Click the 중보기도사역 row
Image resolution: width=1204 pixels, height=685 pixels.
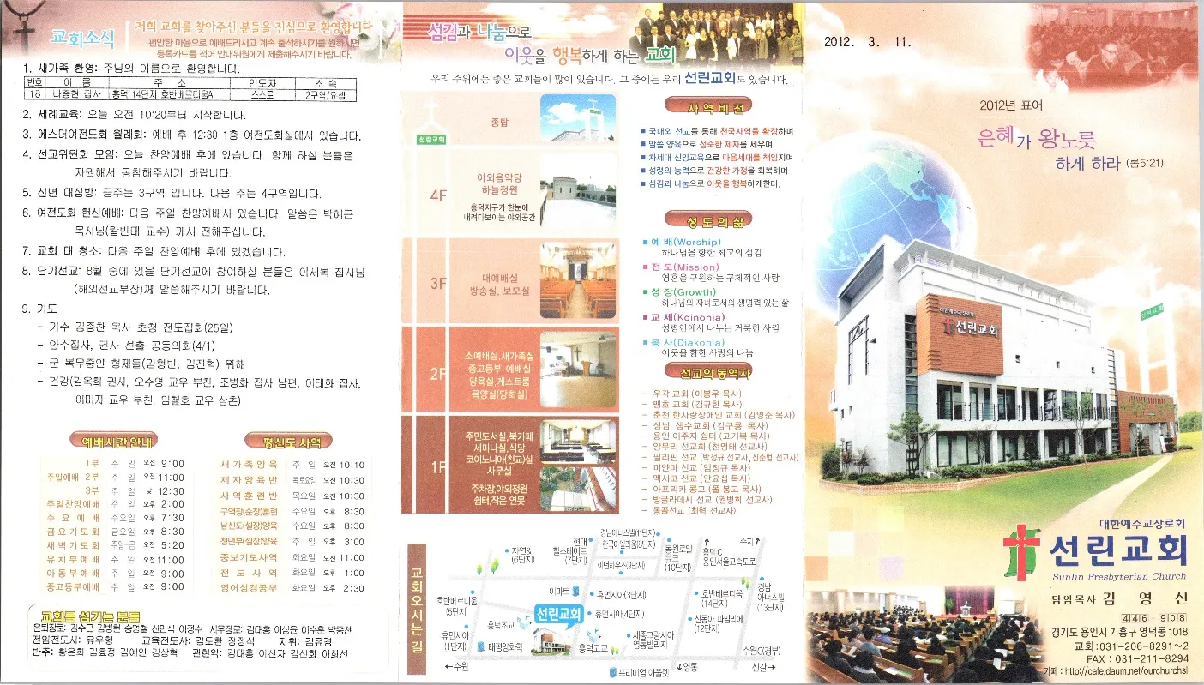click(292, 557)
